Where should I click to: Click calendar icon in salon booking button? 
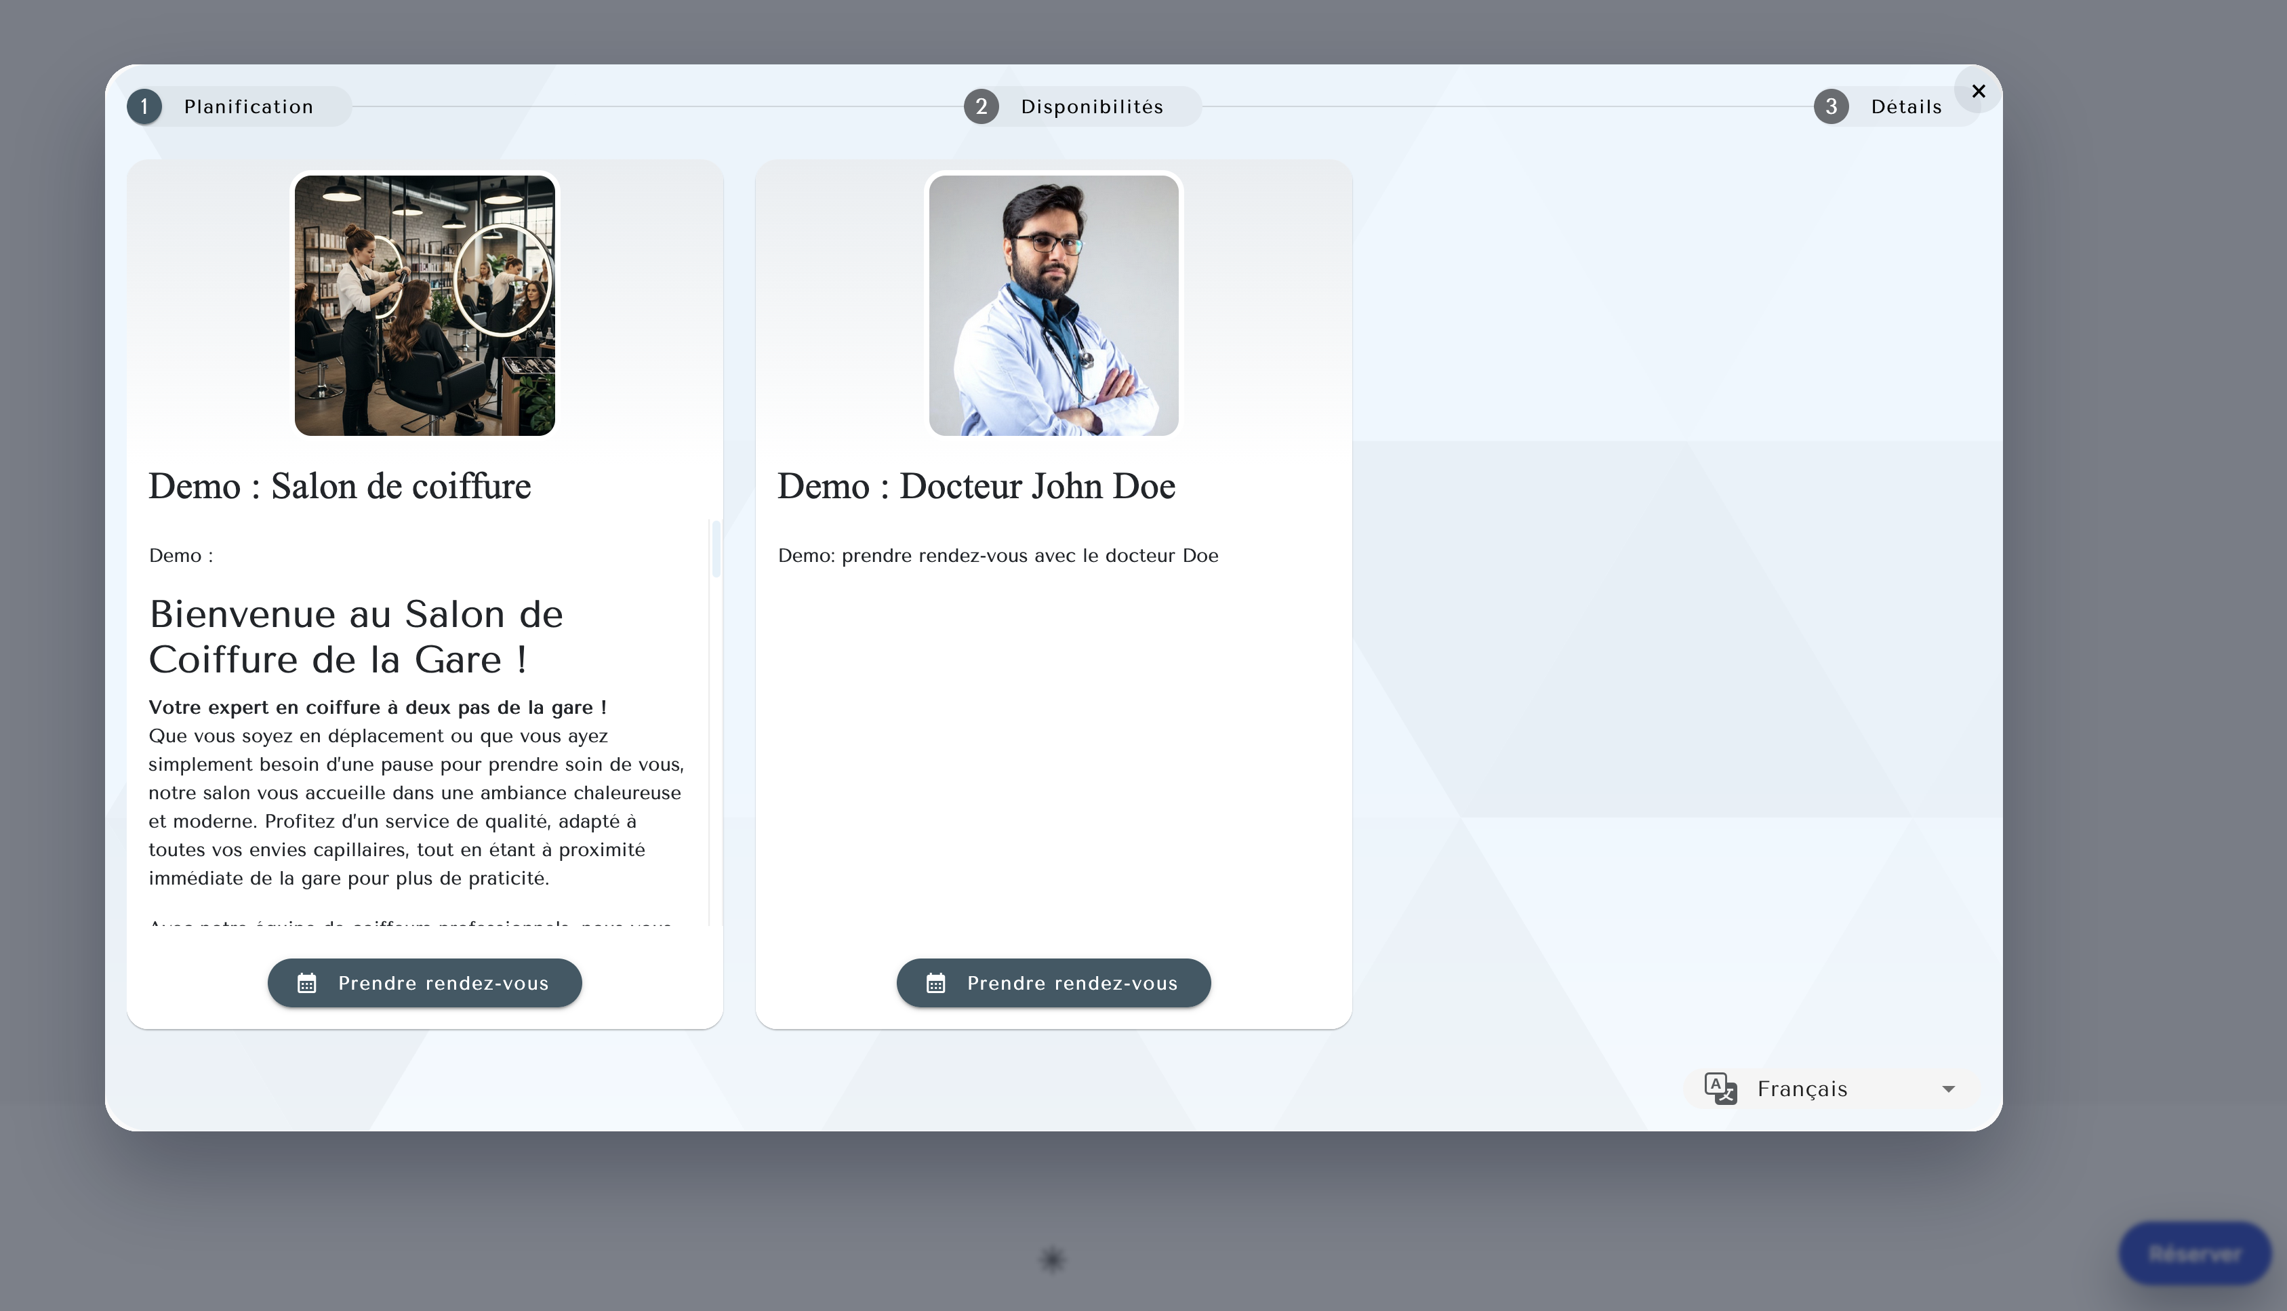pos(306,983)
